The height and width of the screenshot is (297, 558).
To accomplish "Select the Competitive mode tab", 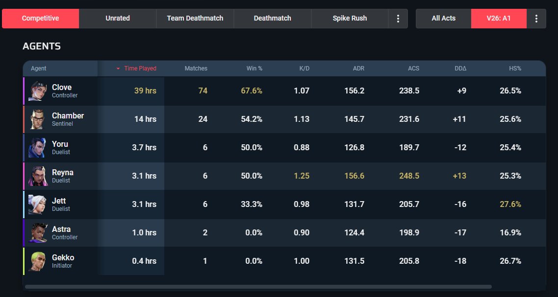I will pyautogui.click(x=40, y=19).
